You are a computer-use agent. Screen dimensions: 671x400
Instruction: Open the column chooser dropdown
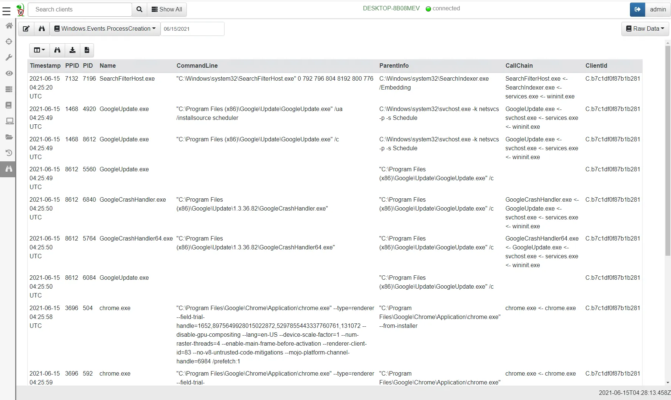click(x=39, y=50)
